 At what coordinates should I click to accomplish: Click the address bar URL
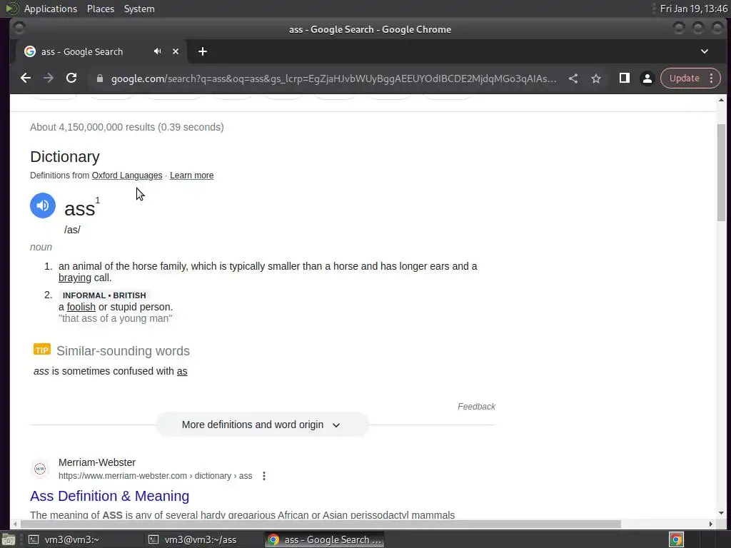[333, 78]
